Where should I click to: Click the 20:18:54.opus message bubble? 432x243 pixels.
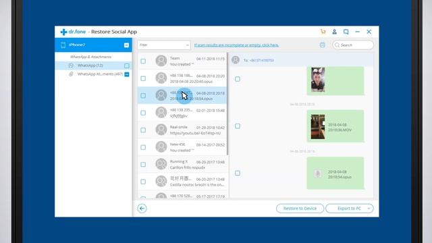(x=335, y=173)
